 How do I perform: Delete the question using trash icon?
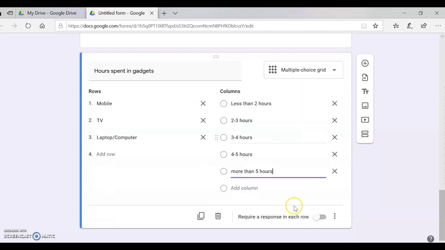pos(218,216)
